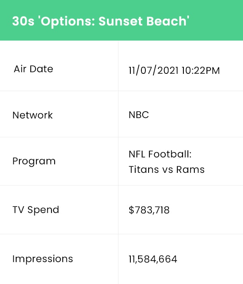The width and height of the screenshot is (243, 284).
Task: Click the word 'Sunset' in the header
Action: (x=121, y=21)
